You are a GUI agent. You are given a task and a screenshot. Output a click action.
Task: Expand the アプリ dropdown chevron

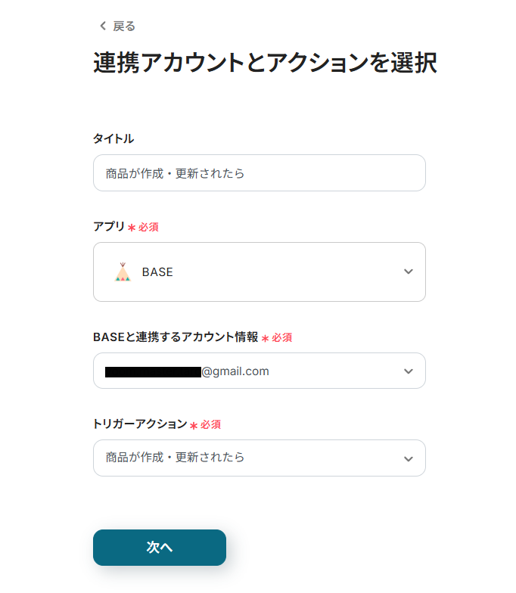click(409, 272)
